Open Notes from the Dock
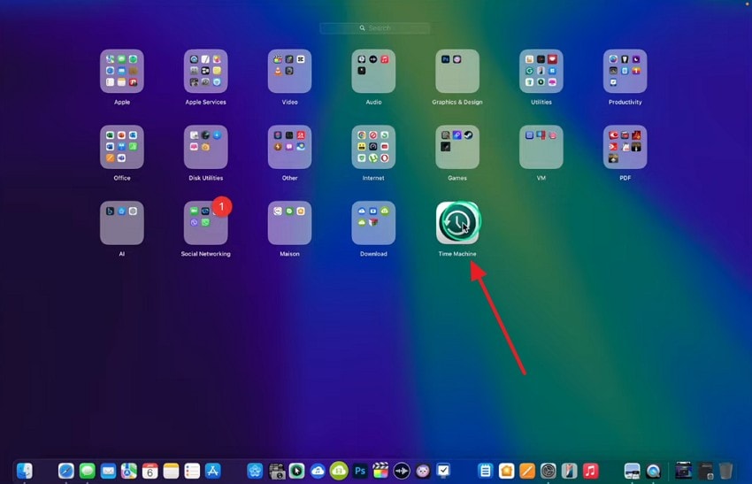The height and width of the screenshot is (484, 752). (172, 471)
